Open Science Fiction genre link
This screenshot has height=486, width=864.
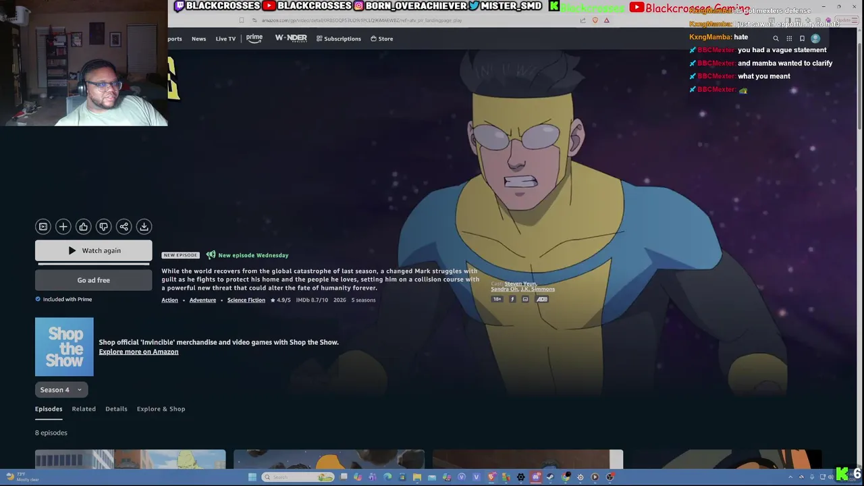(x=246, y=300)
